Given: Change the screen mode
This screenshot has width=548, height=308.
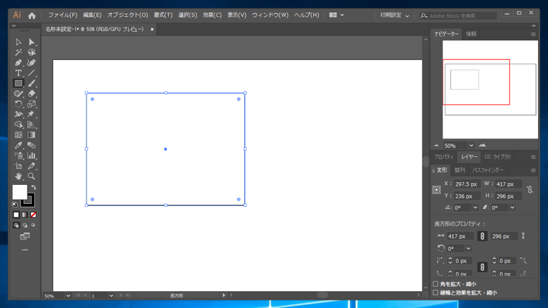Looking at the screenshot, I should point(25,236).
